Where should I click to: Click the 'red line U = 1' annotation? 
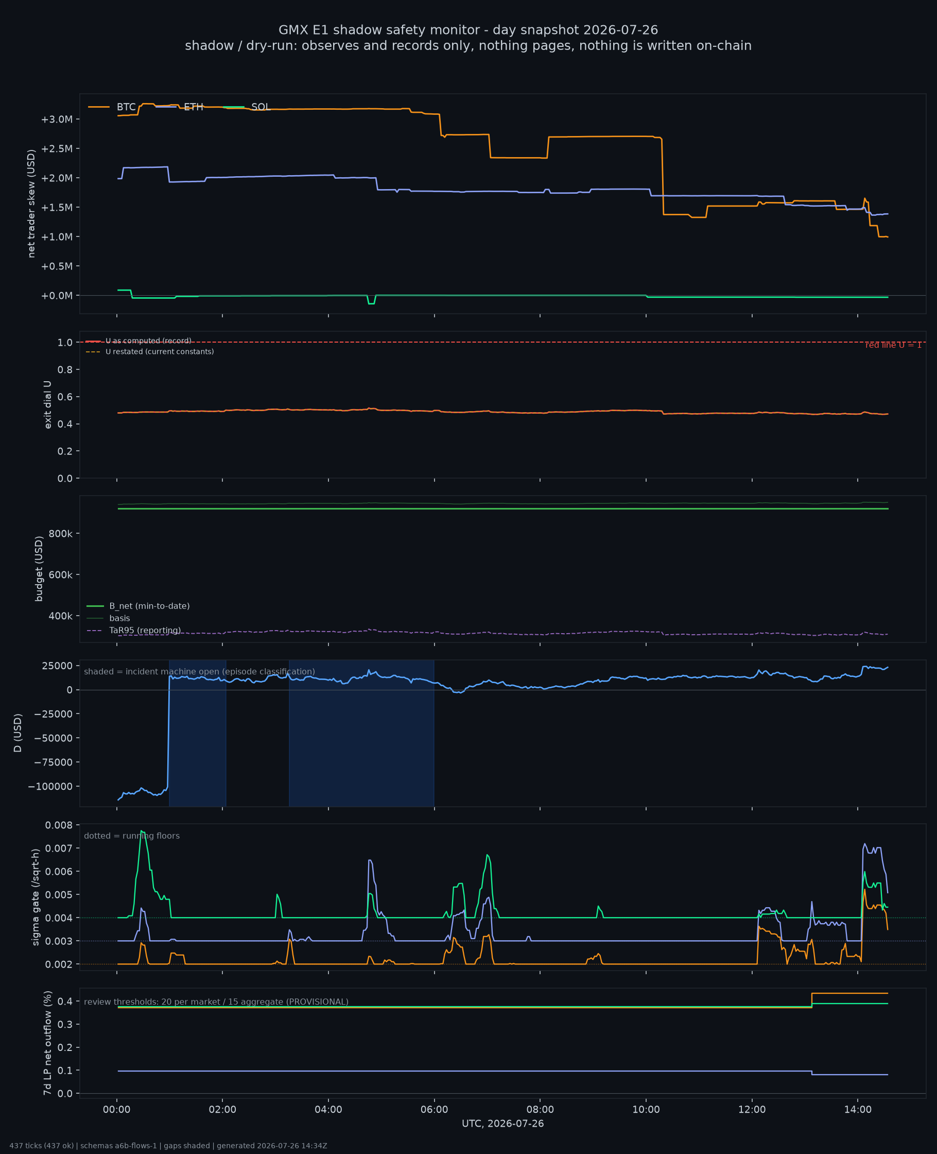893,345
